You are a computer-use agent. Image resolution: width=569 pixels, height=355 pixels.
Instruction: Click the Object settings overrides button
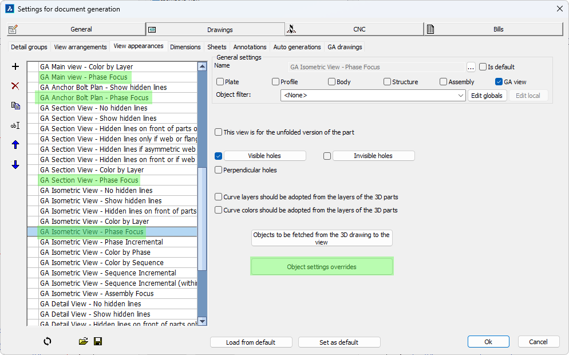322,267
